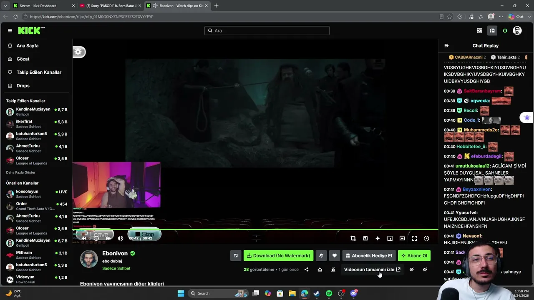
Task: Open the gear settings overlay on video
Action: click(x=79, y=52)
